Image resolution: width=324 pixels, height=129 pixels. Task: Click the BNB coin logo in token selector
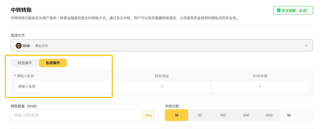(19, 46)
